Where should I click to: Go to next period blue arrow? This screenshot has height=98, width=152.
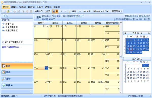pyautogui.click(x=65, y=11)
